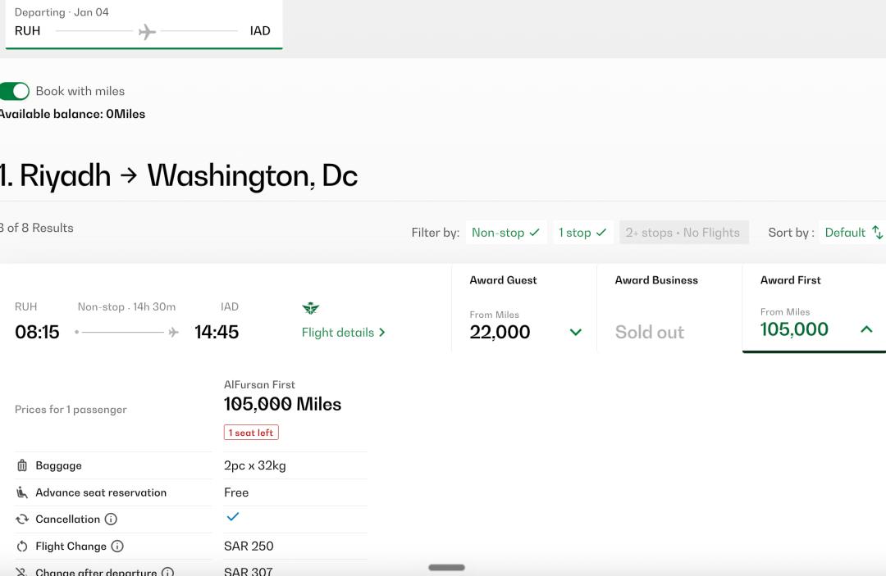Click the Advance seat reservation icon

(x=22, y=492)
